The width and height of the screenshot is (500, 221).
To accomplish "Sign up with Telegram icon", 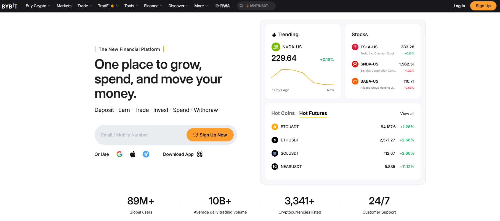I will pyautogui.click(x=146, y=154).
